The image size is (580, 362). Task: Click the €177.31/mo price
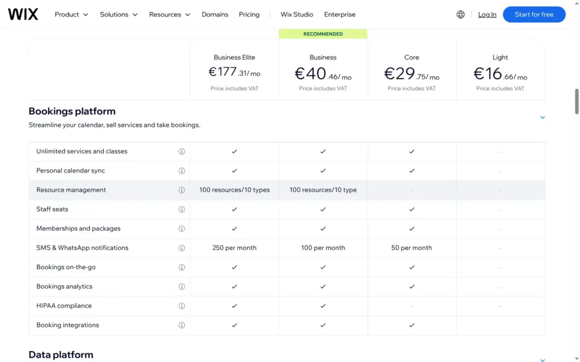coord(234,72)
